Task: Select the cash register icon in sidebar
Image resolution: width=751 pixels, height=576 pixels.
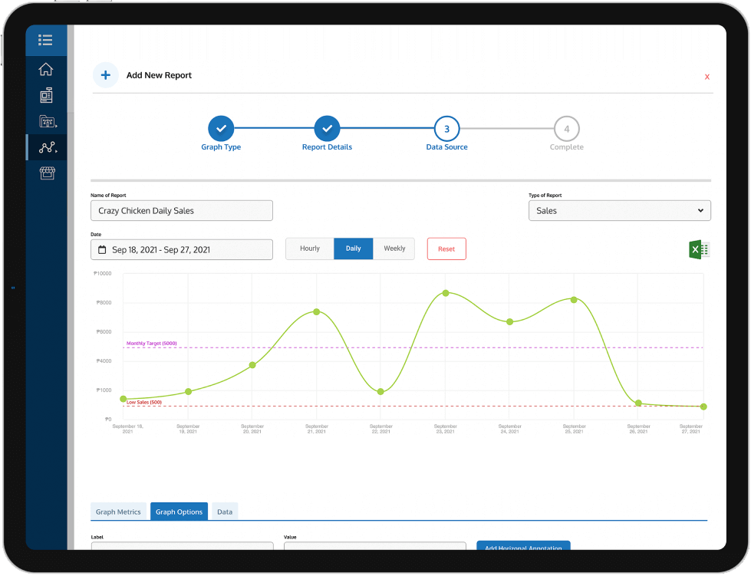Action: 46,95
